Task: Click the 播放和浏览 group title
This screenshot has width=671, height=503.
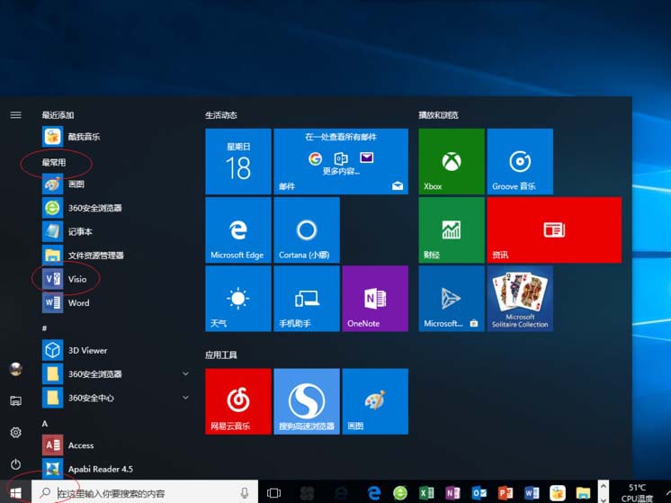Action: coord(438,114)
